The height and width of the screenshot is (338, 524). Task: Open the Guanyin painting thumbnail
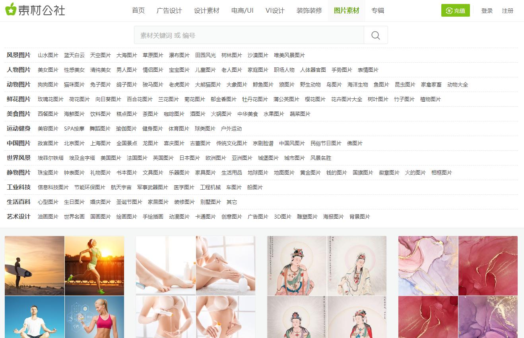(x=297, y=266)
